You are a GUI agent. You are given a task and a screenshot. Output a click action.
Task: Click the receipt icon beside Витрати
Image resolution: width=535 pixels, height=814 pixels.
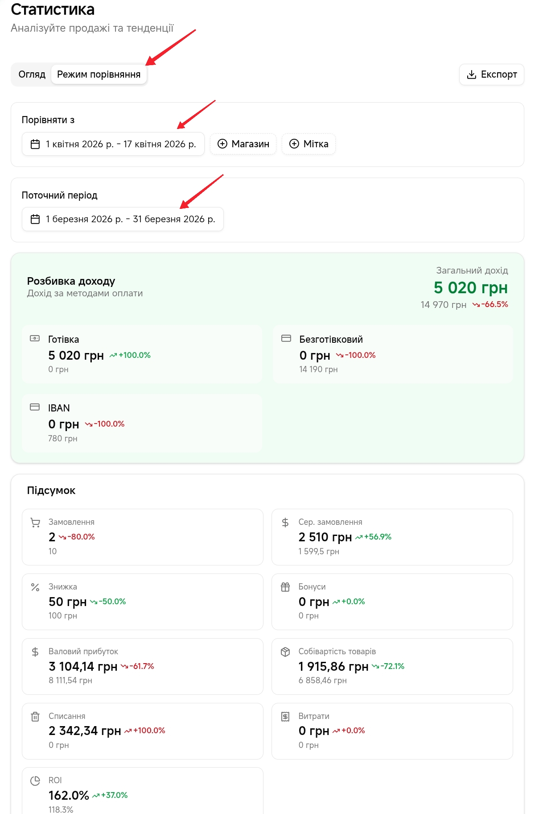click(x=285, y=717)
